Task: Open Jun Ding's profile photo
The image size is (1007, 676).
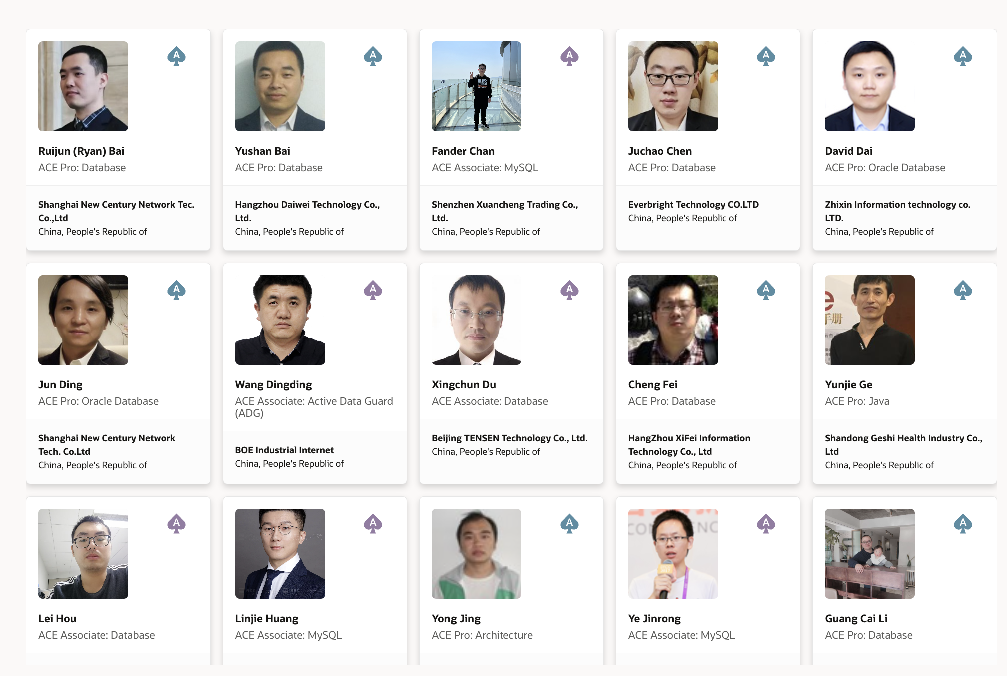Action: 83,320
